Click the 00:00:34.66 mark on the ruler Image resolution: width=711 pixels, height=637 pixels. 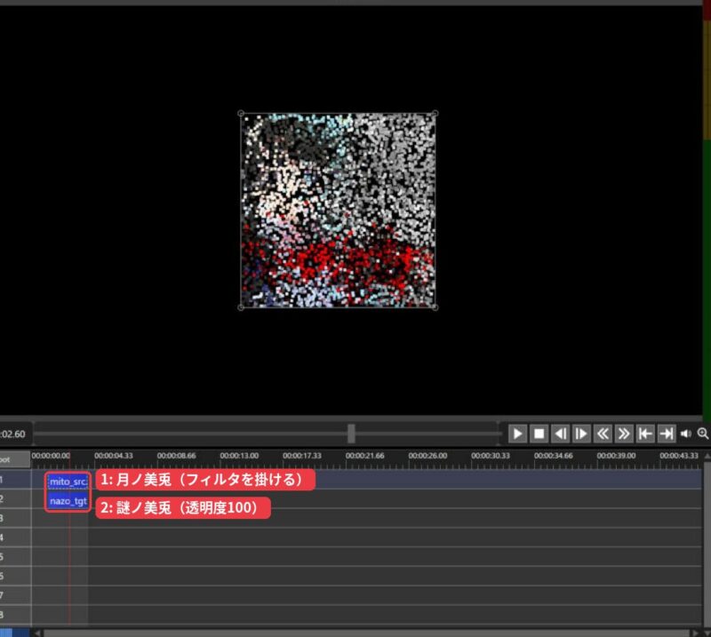coord(553,456)
